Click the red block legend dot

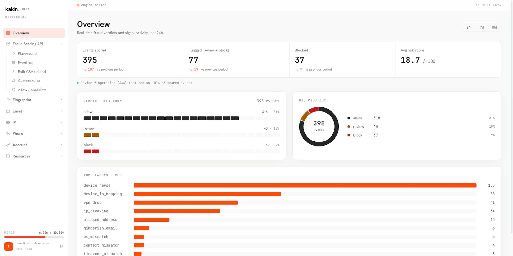pos(349,135)
